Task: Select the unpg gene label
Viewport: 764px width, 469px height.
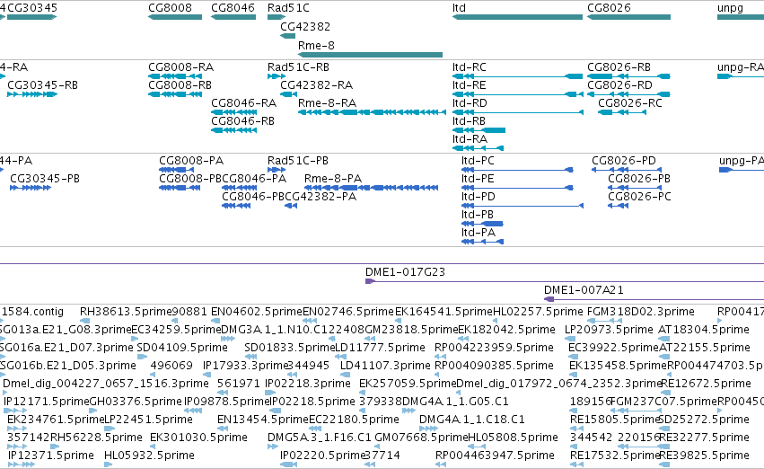Action: point(730,8)
